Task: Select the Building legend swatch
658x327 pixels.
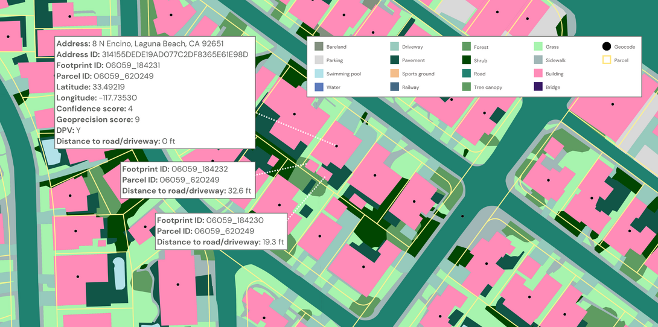Action: [x=538, y=74]
